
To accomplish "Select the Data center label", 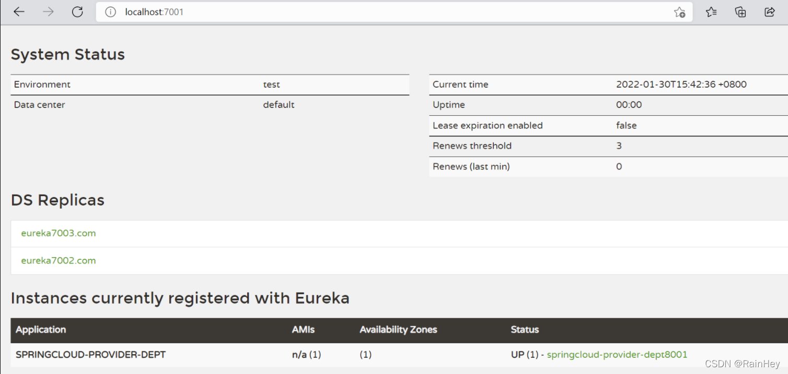I will click(x=40, y=105).
